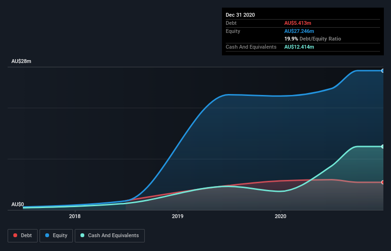Select the Debt endpoint marker on chart
Viewport: 391px width, 251px height.
coord(383,182)
